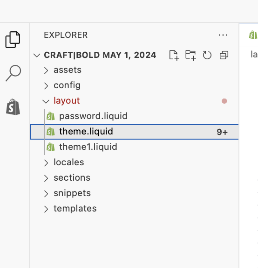This screenshot has width=258, height=268.
Task: Click the New Folder icon
Action: click(x=190, y=55)
